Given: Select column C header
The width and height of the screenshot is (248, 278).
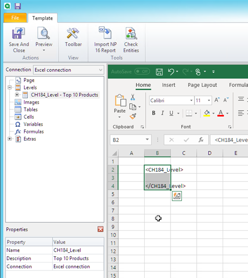Looking at the screenshot, I should pyautogui.click(x=184, y=153).
